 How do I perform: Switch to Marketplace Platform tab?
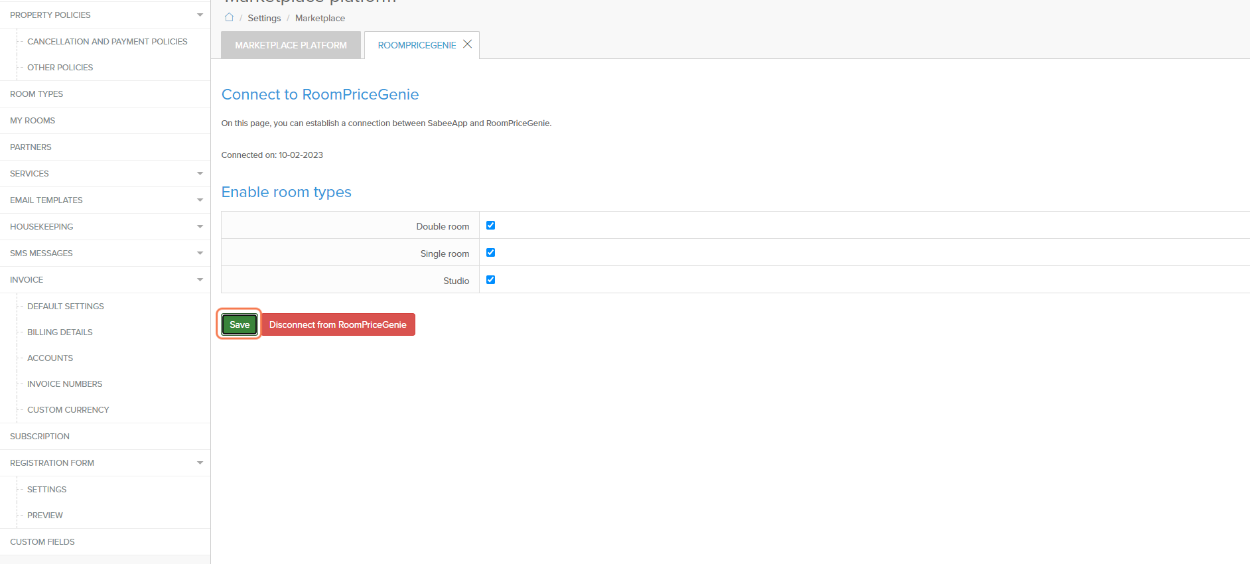pyautogui.click(x=291, y=45)
